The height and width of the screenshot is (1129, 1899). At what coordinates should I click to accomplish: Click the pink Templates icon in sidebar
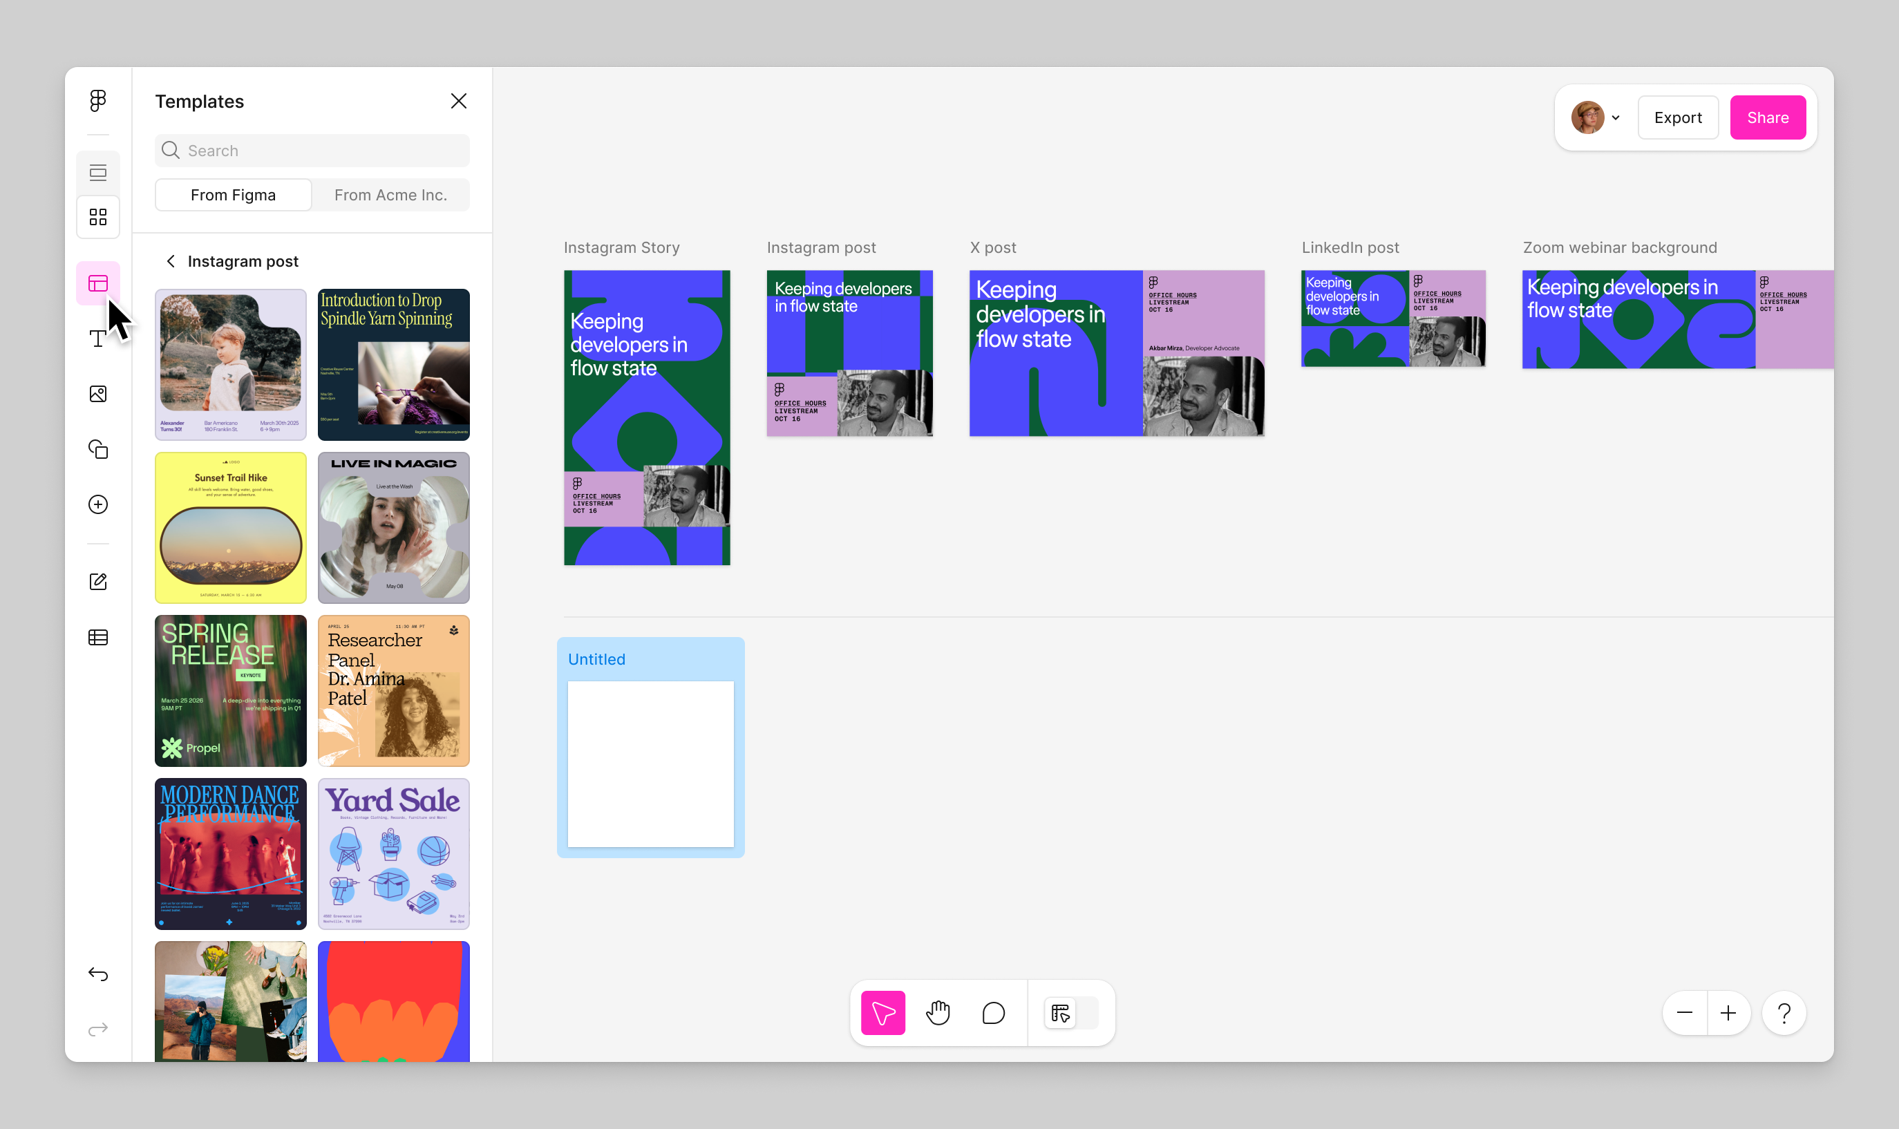[97, 283]
